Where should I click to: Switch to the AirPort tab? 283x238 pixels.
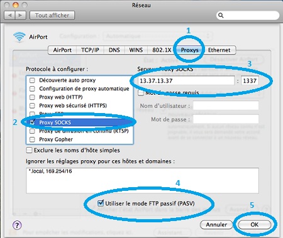pos(62,50)
